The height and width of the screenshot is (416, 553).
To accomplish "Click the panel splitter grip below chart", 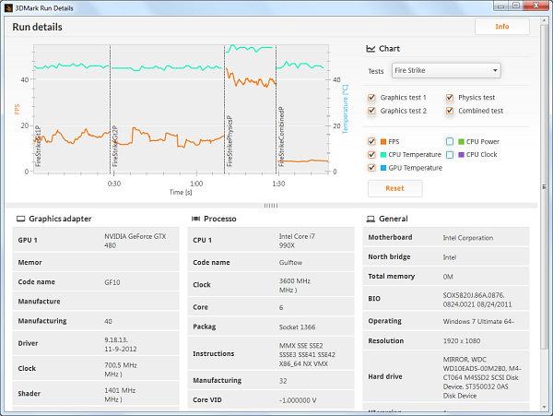I will point(271,206).
